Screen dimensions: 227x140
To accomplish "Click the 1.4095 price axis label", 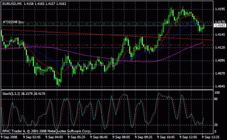I will (220, 61).
